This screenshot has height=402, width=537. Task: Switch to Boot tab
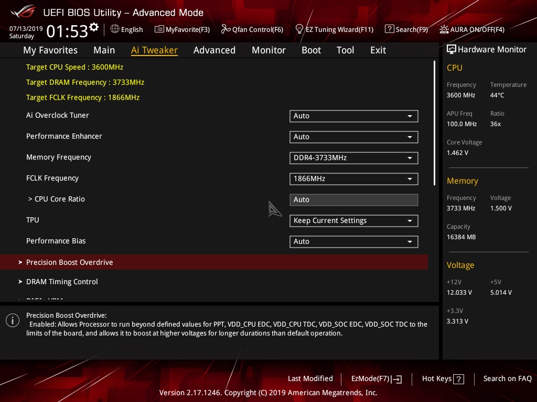tap(312, 50)
